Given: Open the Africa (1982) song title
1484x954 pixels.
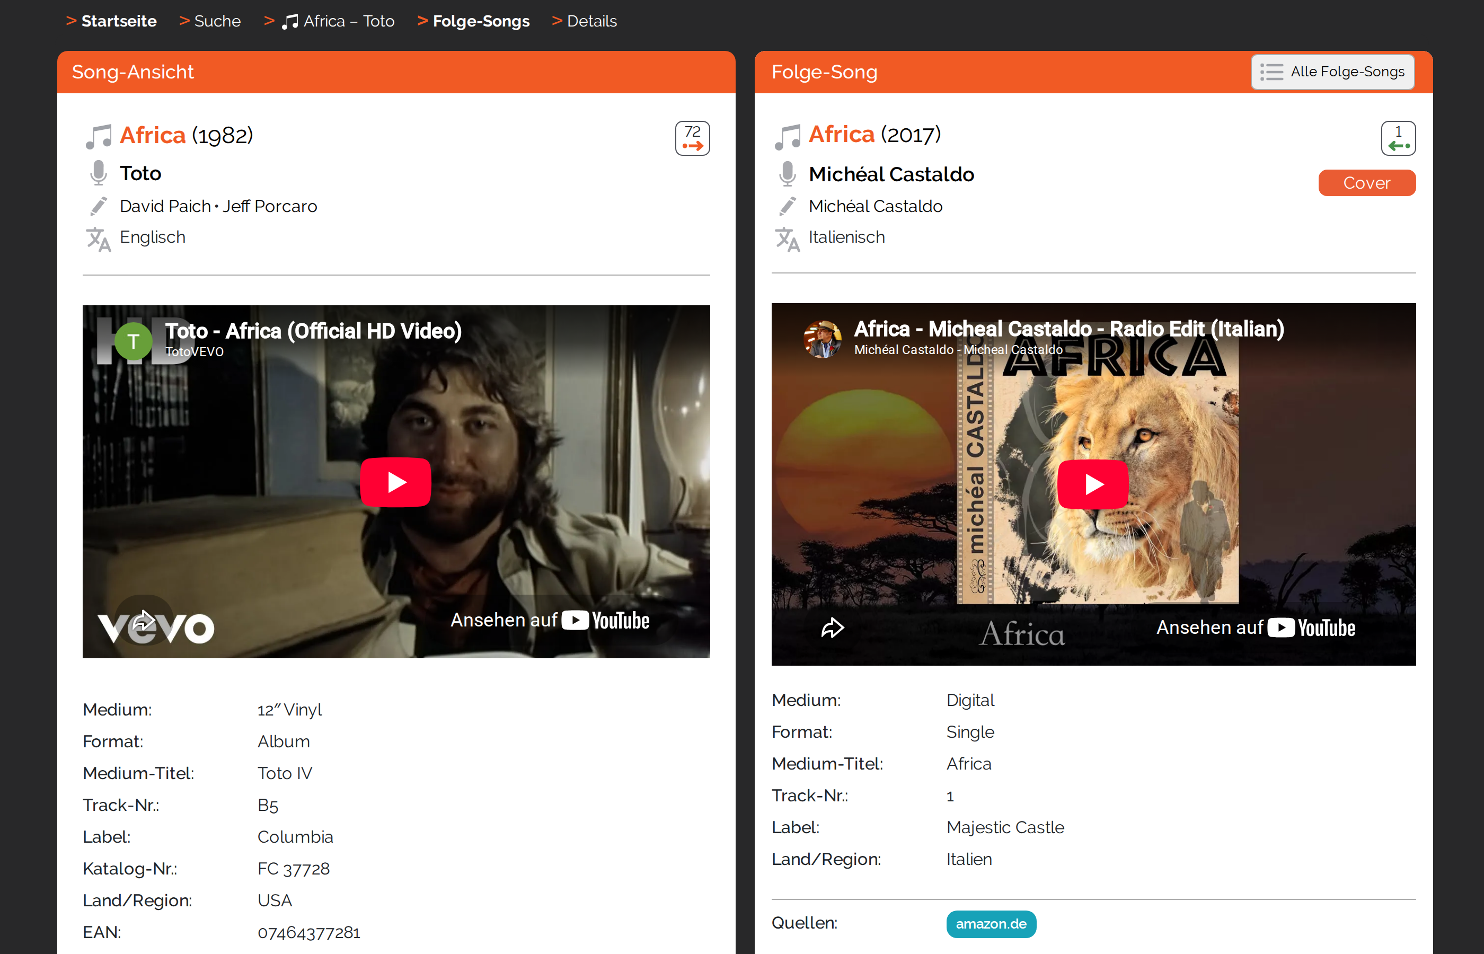Looking at the screenshot, I should click(x=152, y=135).
